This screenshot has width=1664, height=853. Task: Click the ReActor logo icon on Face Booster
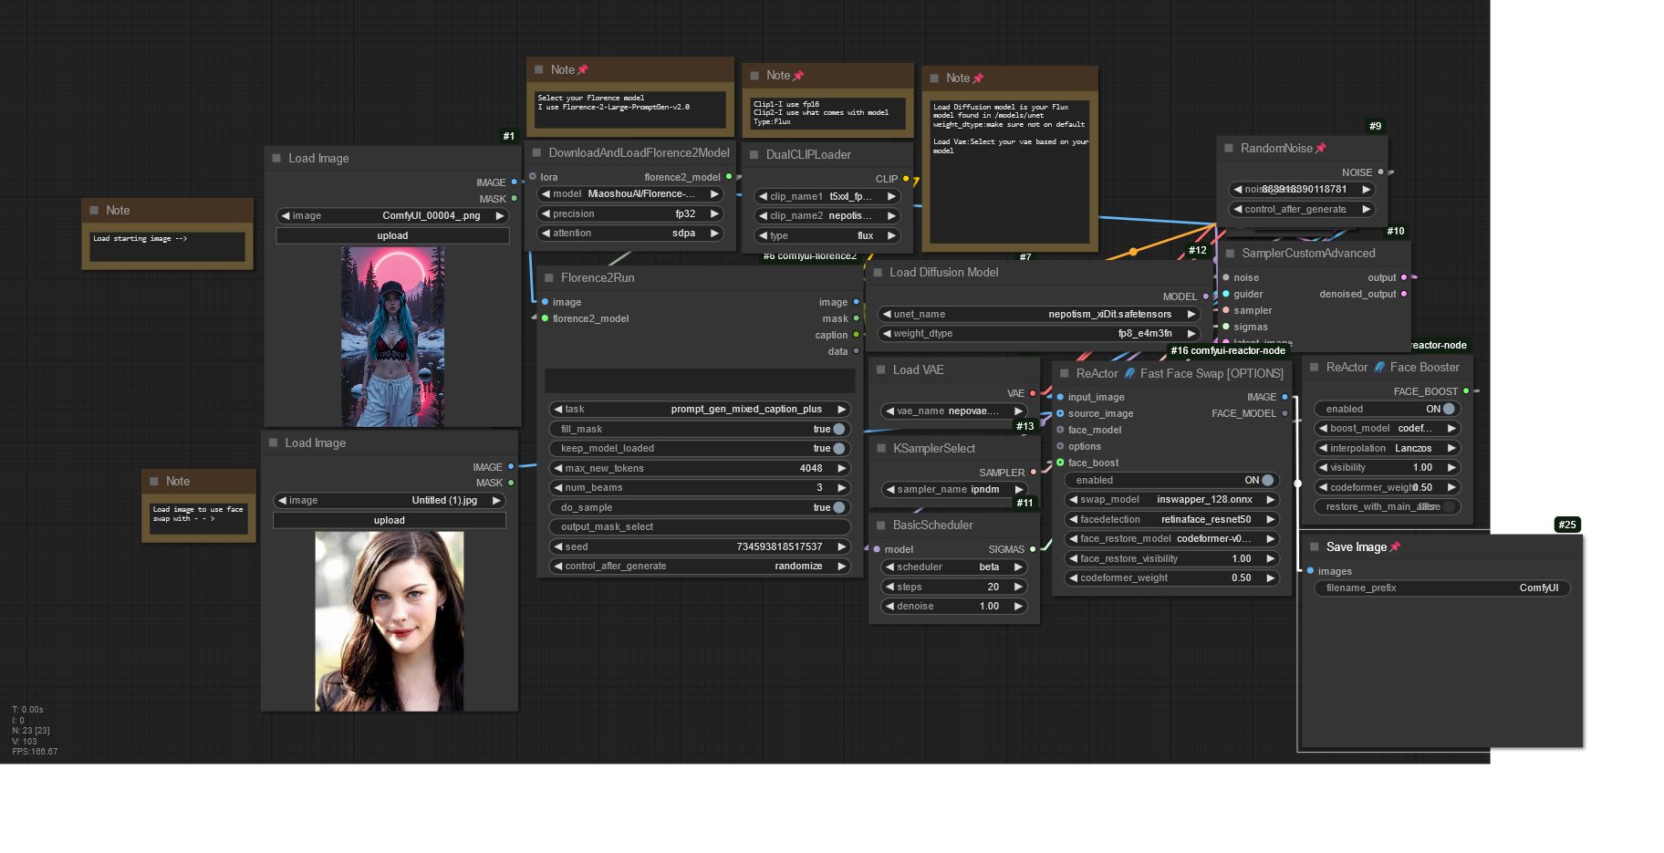point(1379,368)
